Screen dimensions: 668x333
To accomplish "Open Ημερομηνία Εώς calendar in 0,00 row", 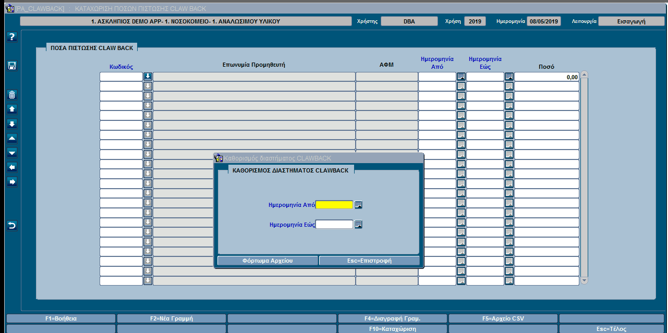I will click(509, 77).
